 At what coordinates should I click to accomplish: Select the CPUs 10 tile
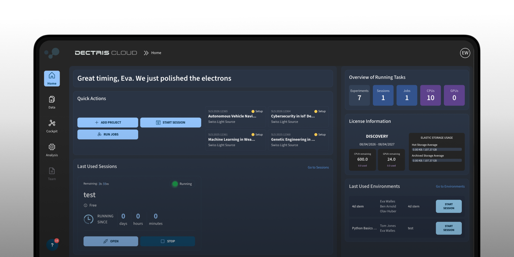(430, 95)
